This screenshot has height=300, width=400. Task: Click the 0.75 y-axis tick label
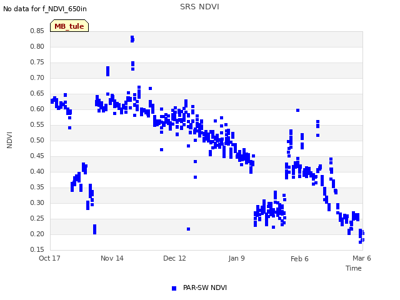click(x=37, y=62)
